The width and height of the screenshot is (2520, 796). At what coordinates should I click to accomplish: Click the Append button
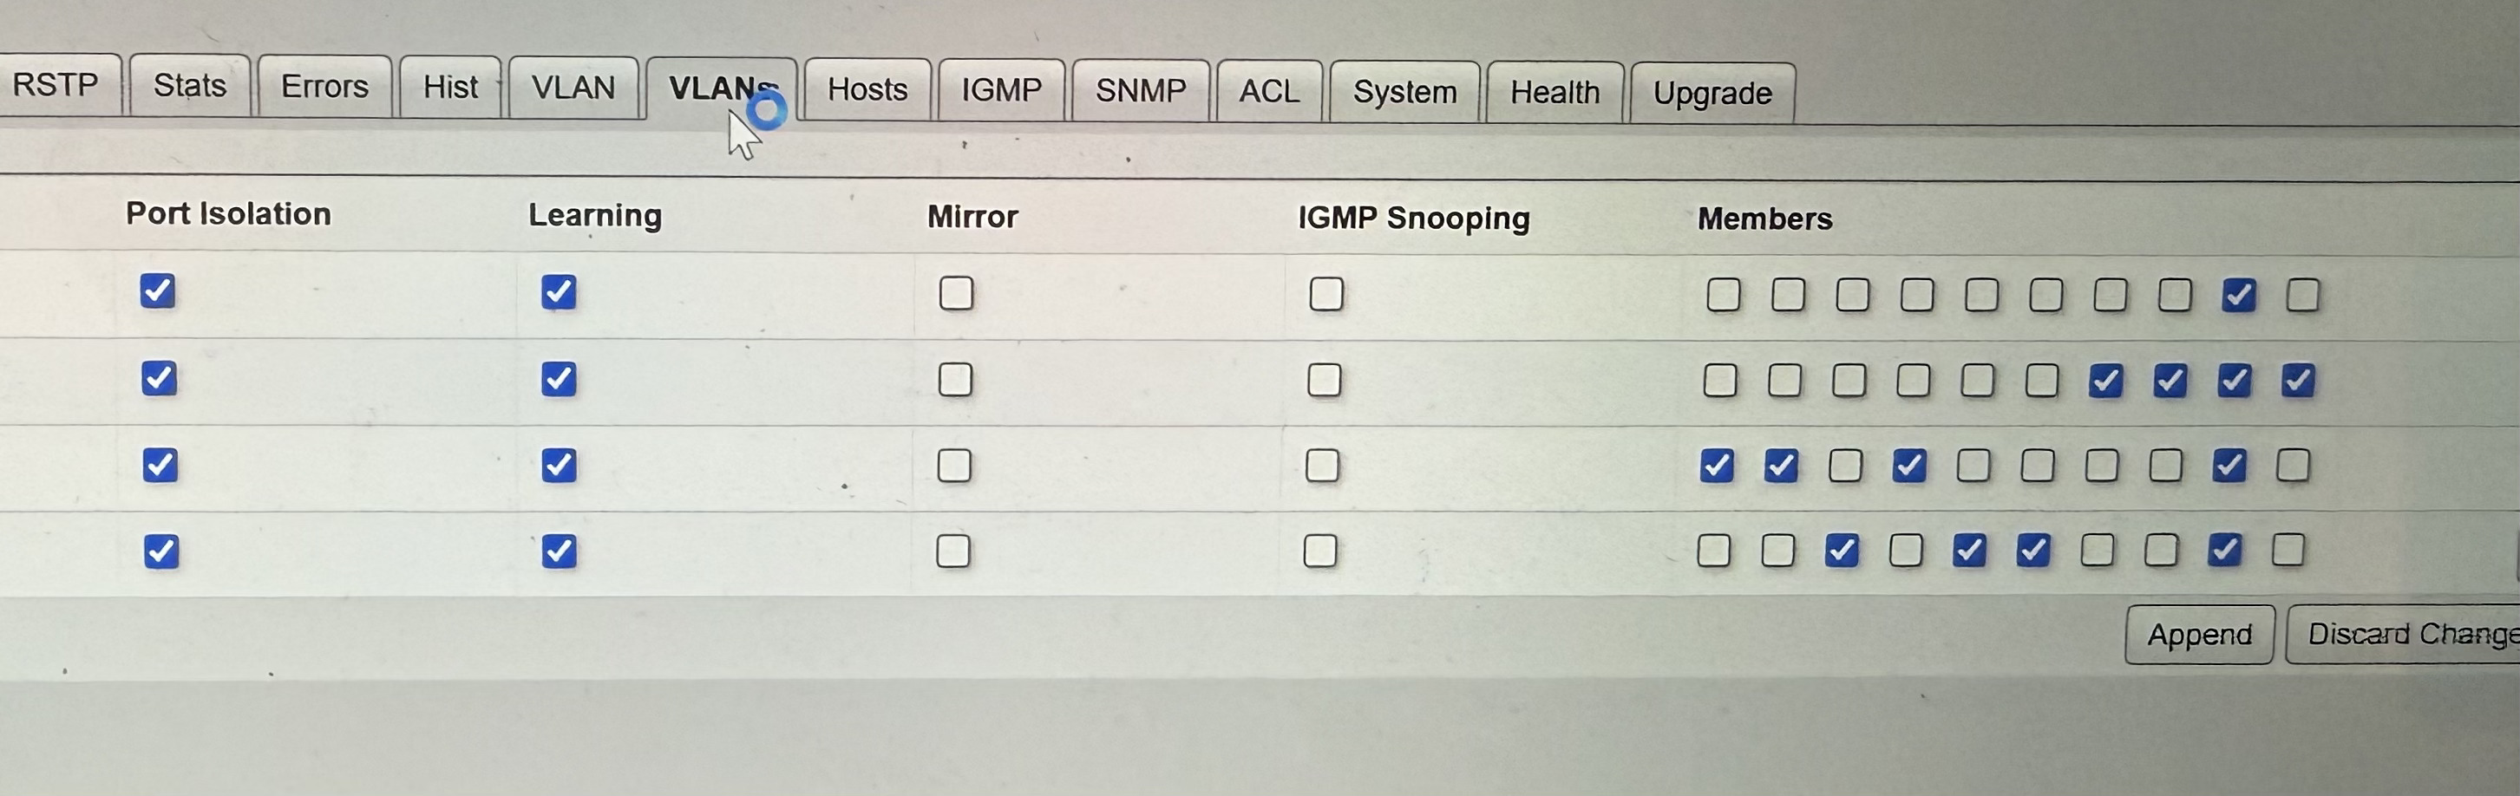pyautogui.click(x=2199, y=635)
